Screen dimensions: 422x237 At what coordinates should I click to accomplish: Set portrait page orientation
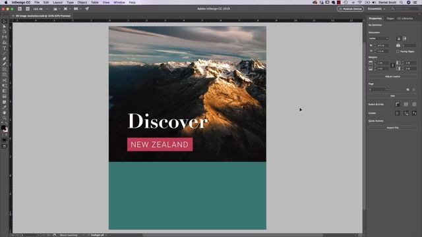[x=399, y=38]
